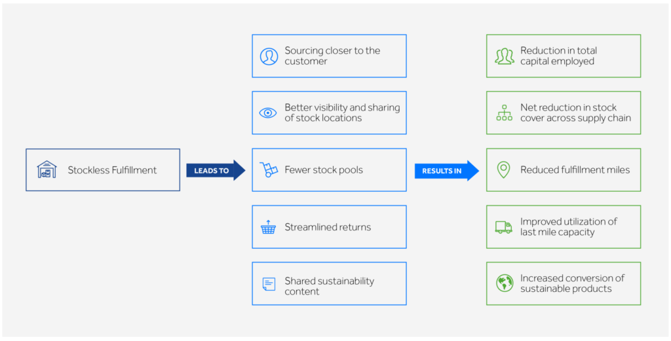Viewport: 671px width, 341px height.
Task: Click the dark blue LEADS TO arrow
Action: pyautogui.click(x=216, y=170)
